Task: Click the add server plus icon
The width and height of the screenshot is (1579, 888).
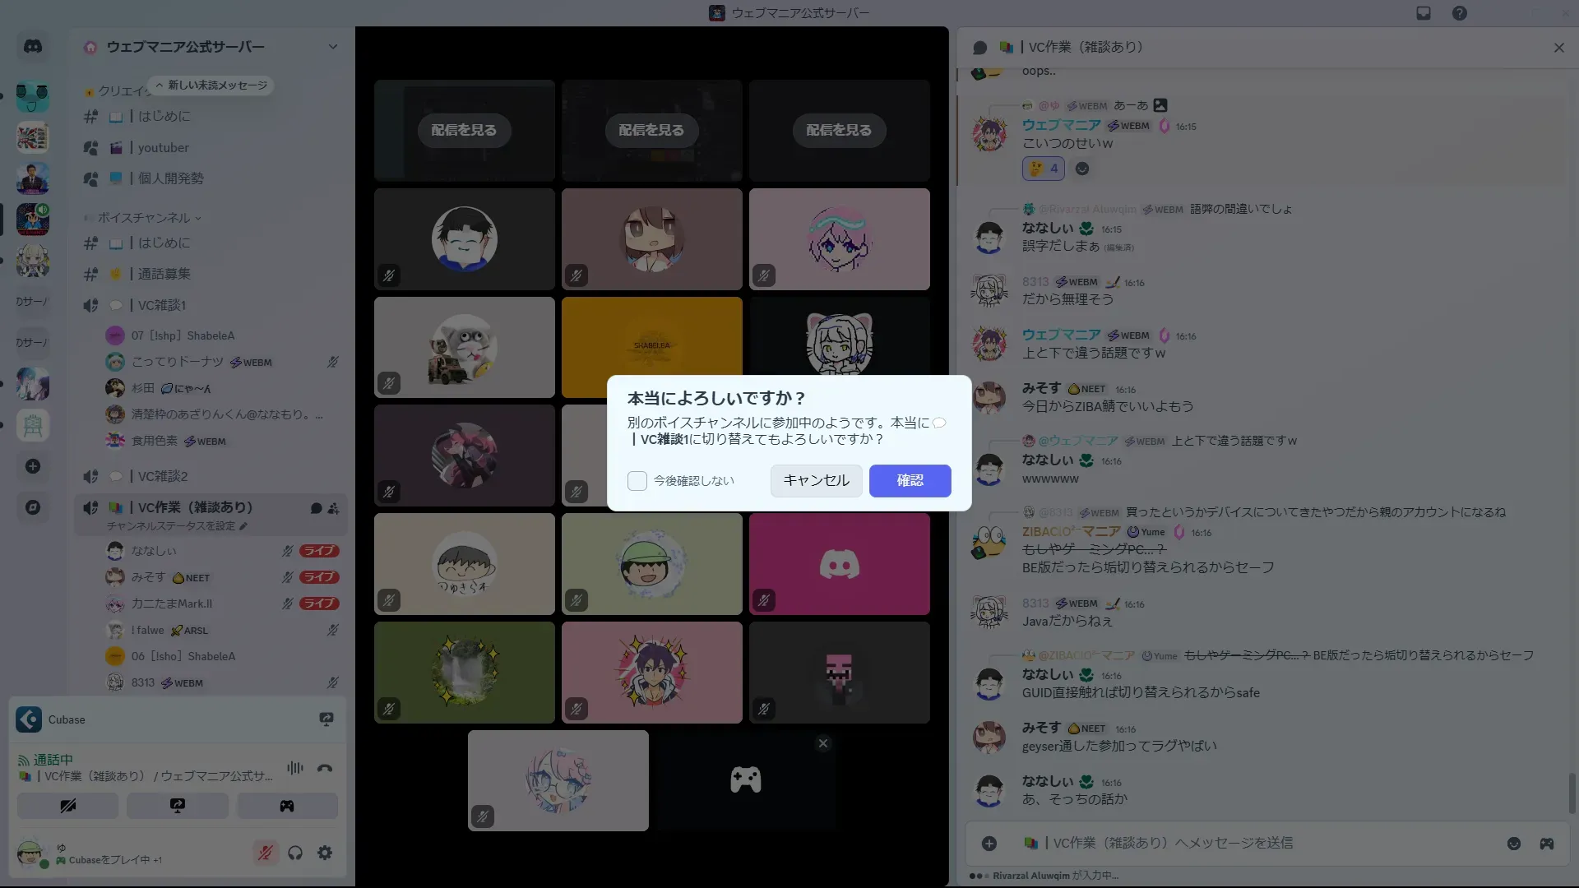Action: tap(33, 466)
